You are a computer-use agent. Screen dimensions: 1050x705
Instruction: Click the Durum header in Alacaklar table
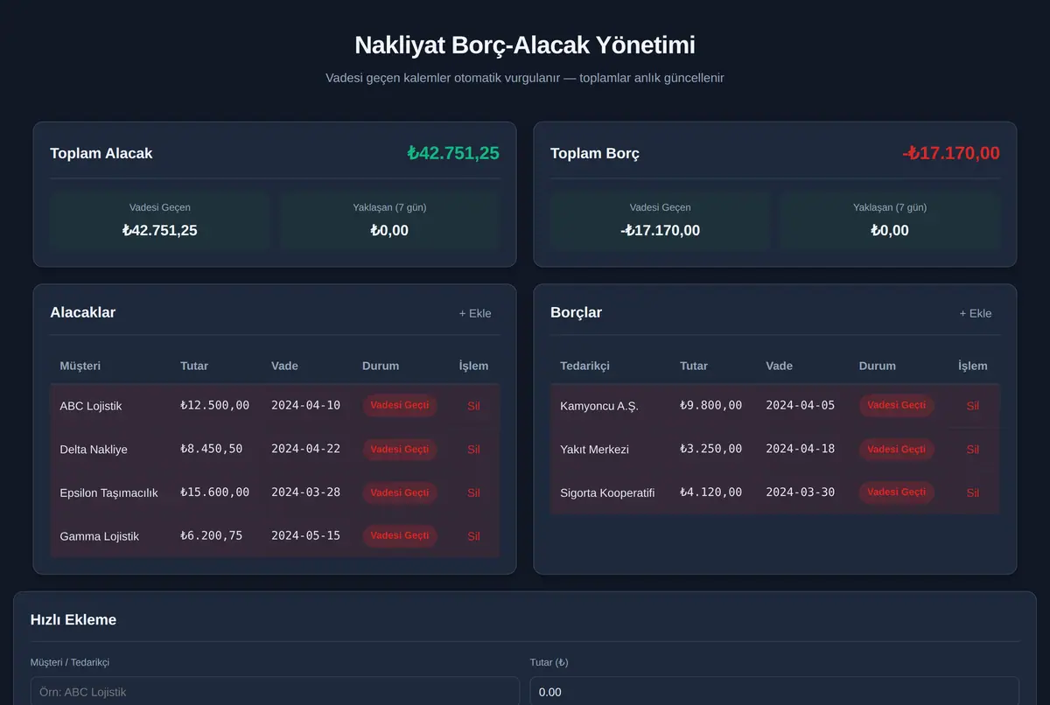click(381, 366)
